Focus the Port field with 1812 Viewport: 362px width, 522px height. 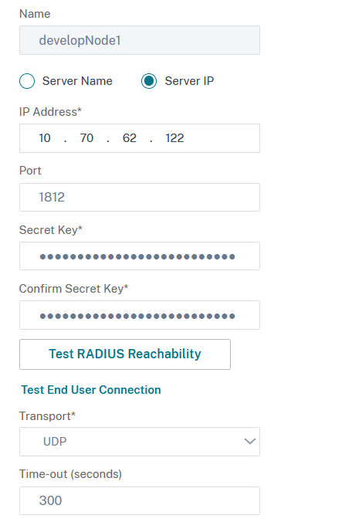click(x=140, y=197)
